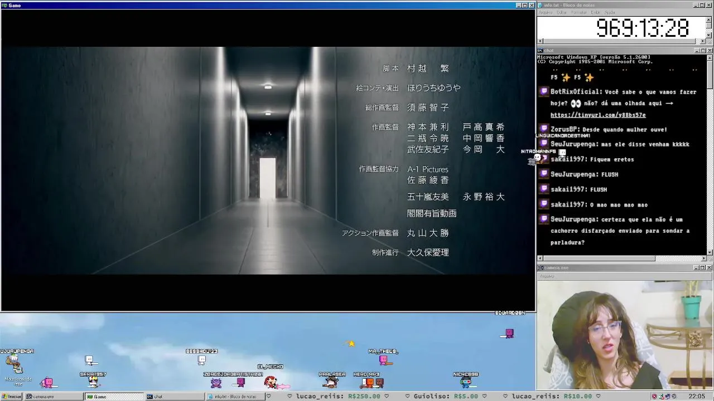Image resolution: width=714 pixels, height=401 pixels.
Task: Click the system tray icons near clock
Action: tap(664, 397)
